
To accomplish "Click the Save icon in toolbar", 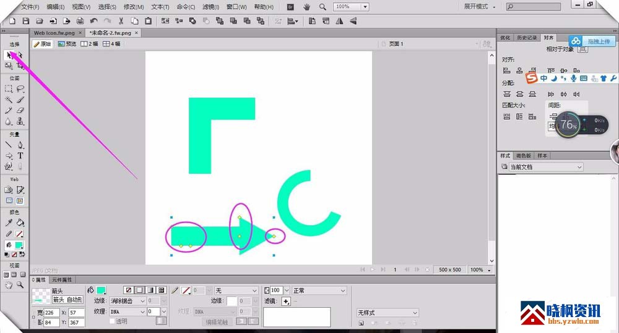I will pyautogui.click(x=25, y=21).
